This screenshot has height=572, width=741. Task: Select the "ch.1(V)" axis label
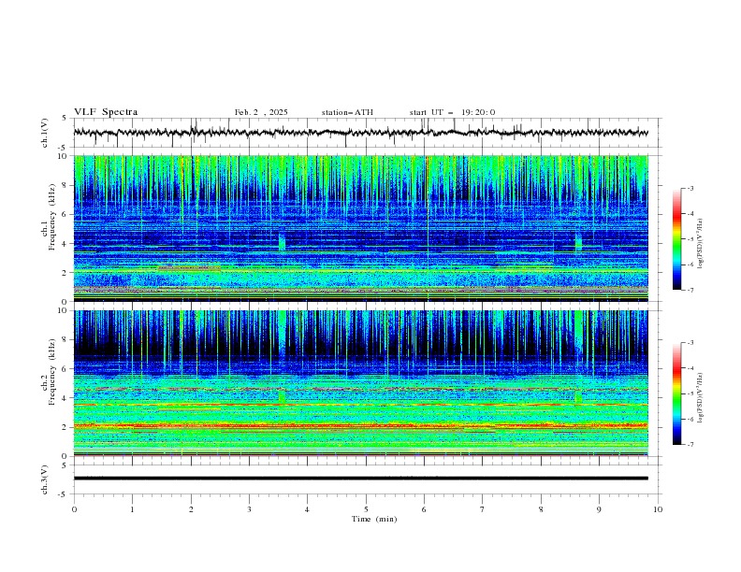coord(45,133)
